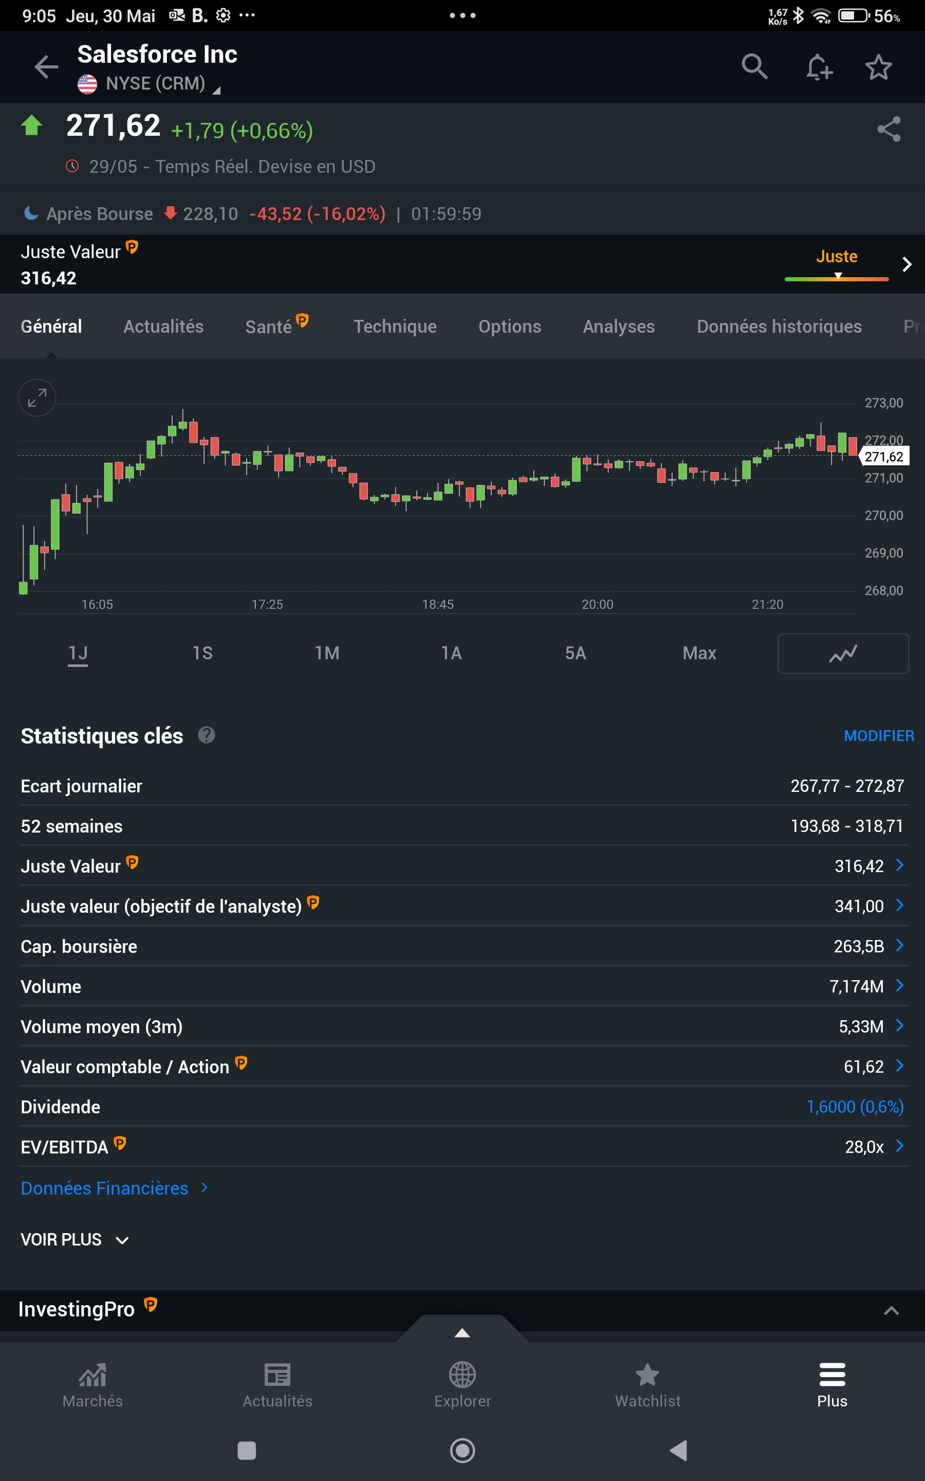Open the Statistiques clés help icon

(x=207, y=735)
